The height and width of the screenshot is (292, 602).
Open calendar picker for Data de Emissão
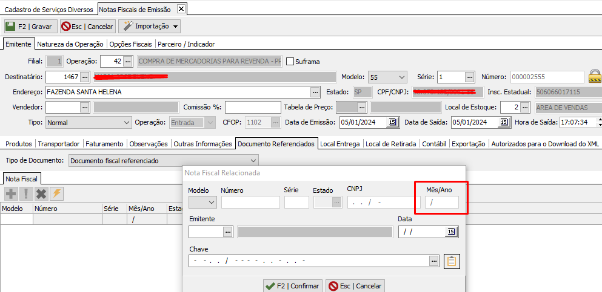click(x=392, y=122)
